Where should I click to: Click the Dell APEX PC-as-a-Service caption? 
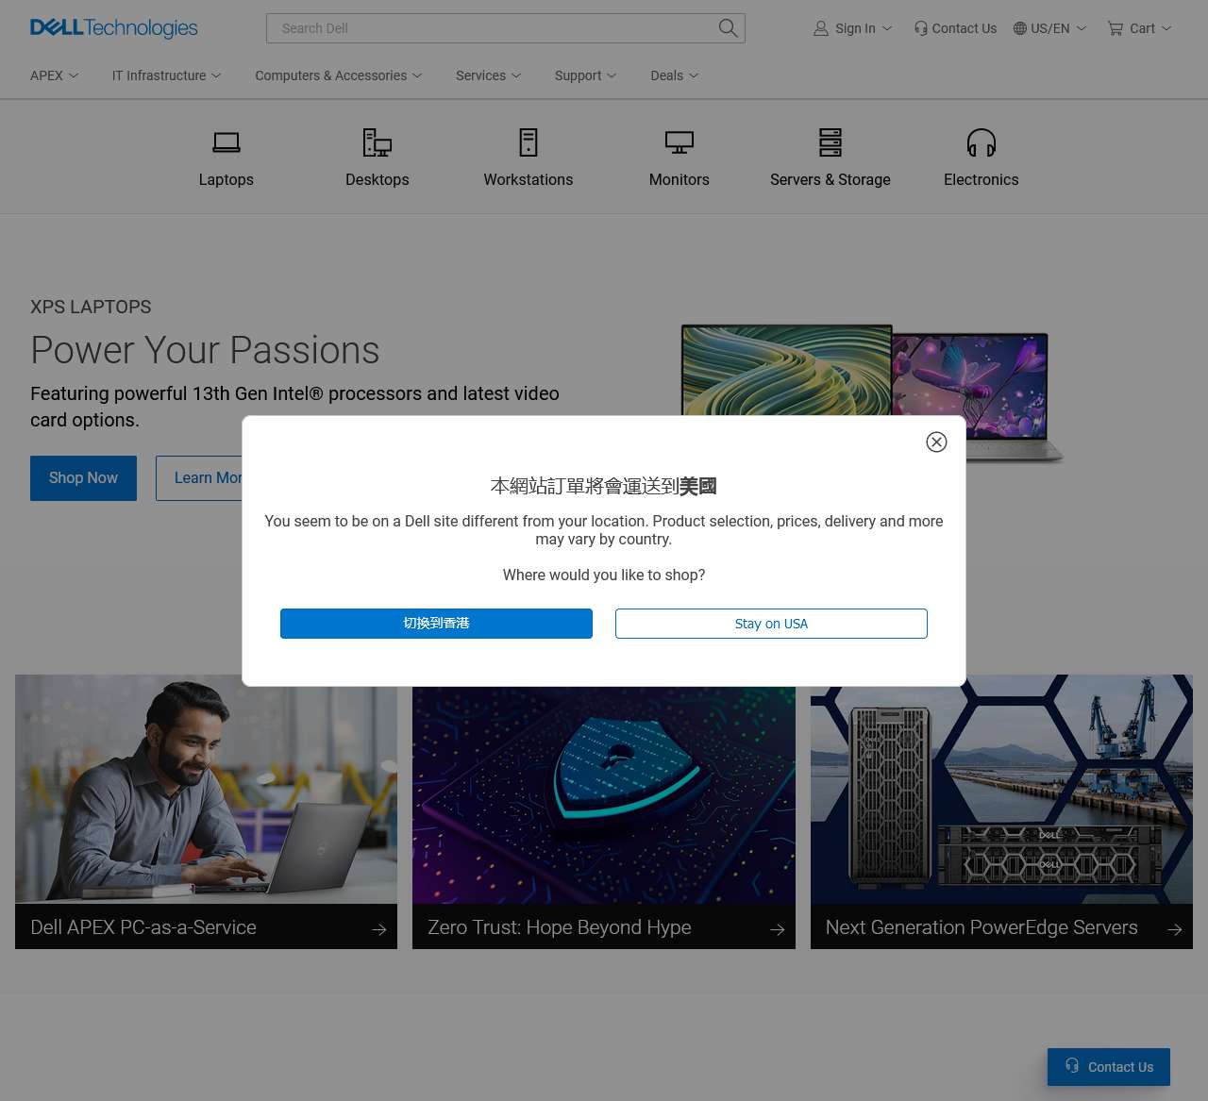(143, 927)
